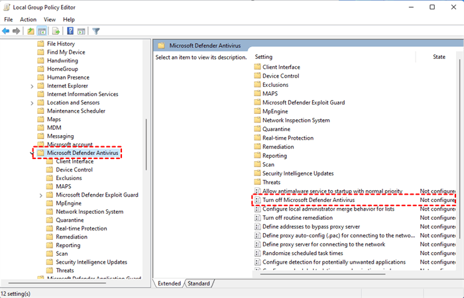Select Messaging in the tree
The height and width of the screenshot is (298, 464).
(60, 136)
